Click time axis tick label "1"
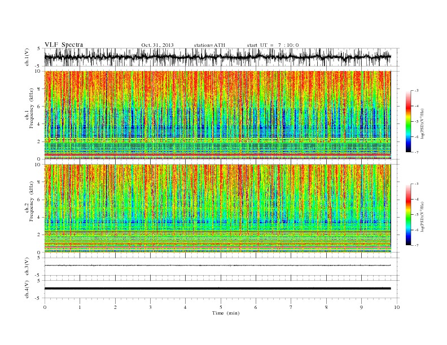Viewport: 447px width, 345px height. point(80,307)
